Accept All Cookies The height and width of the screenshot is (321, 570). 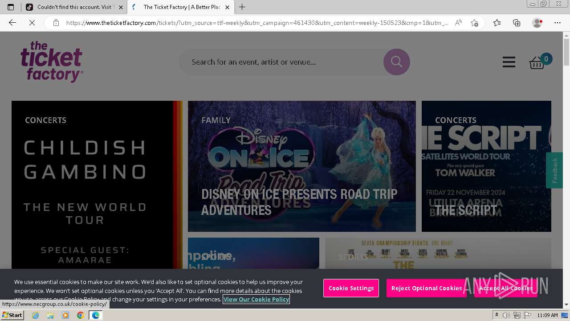[x=506, y=288]
